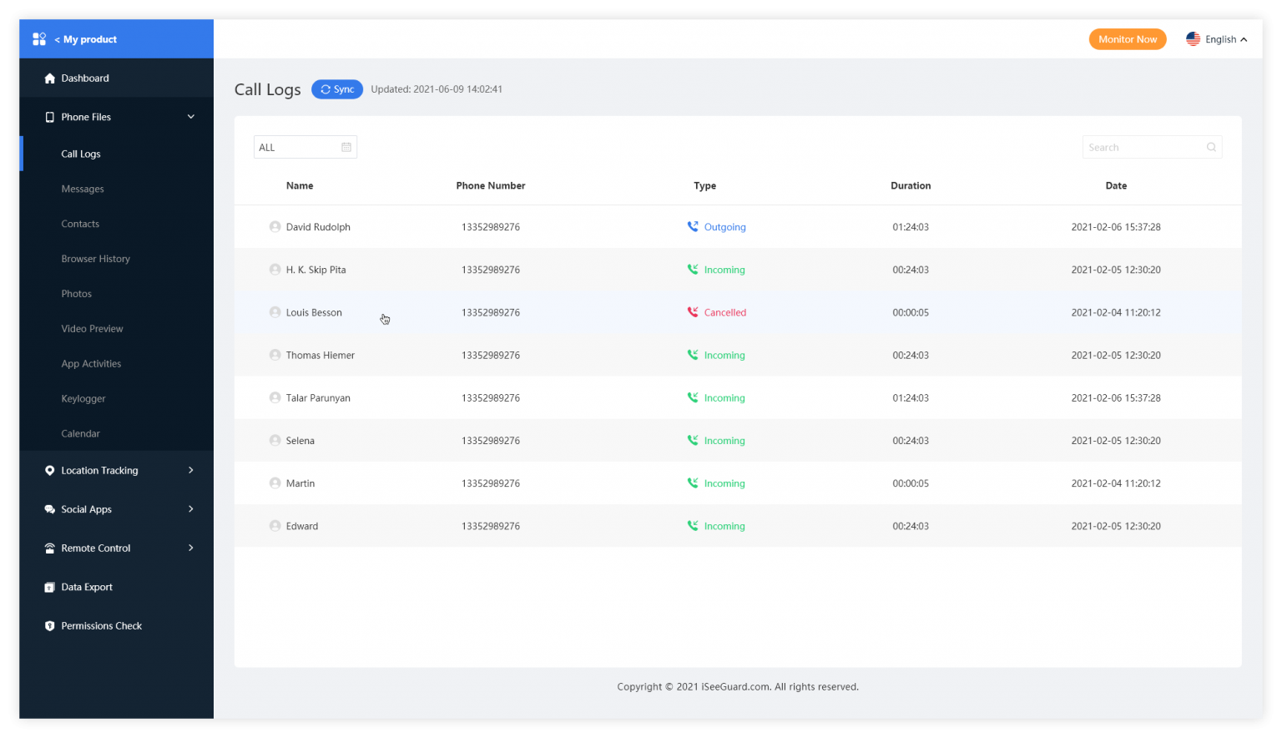Open the calendar icon in the date filter
Screen dimensions: 1282x738
coord(346,147)
